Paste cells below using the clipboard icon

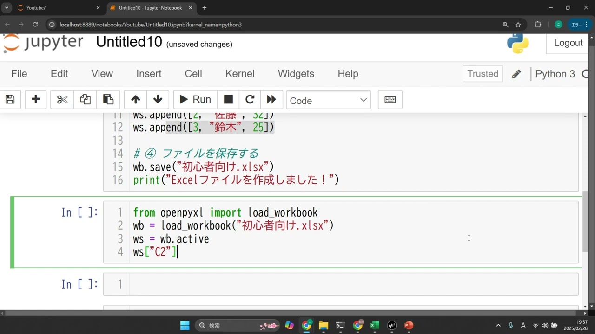[108, 100]
